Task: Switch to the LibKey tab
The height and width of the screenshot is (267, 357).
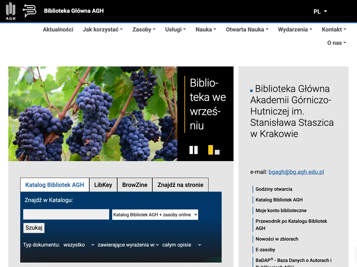Action: point(103,185)
